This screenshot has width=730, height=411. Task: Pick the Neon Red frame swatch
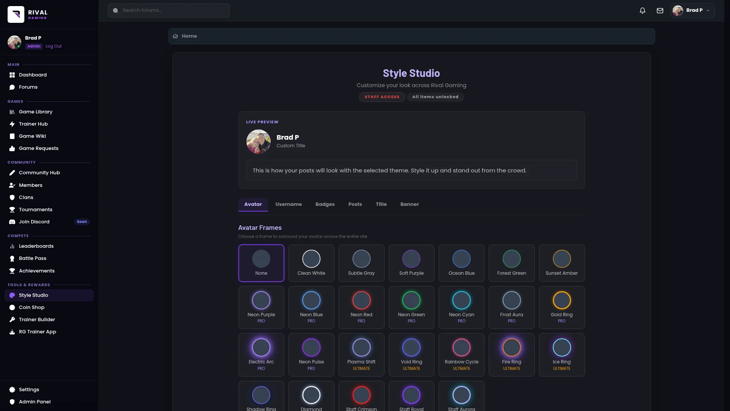361,301
